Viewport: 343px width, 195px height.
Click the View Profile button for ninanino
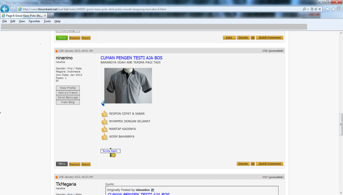(x=68, y=88)
